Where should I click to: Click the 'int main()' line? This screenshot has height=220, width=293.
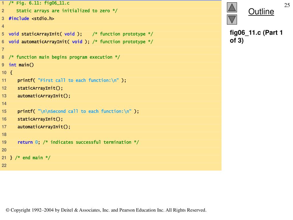21,65
